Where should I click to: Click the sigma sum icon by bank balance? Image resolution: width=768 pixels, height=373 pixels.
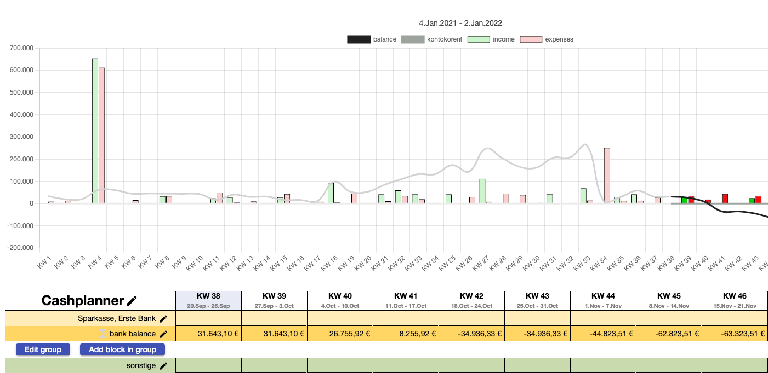[x=102, y=334]
